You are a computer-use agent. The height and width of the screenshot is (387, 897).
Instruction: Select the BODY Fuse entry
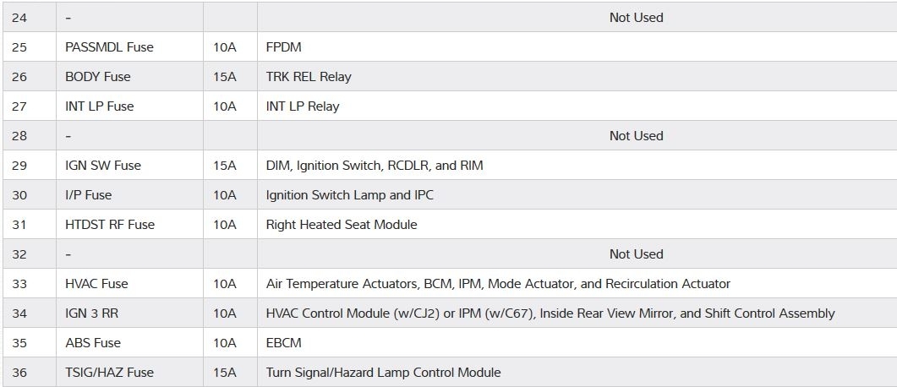tap(98, 77)
